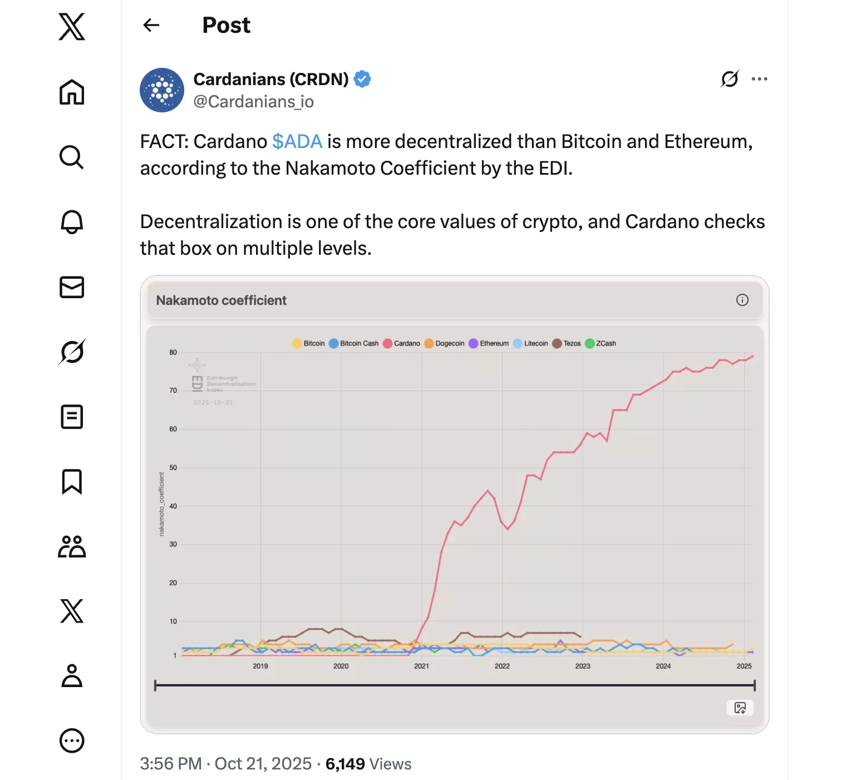866x780 pixels.
Task: Open the Home icon in sidebar
Action: [x=72, y=92]
